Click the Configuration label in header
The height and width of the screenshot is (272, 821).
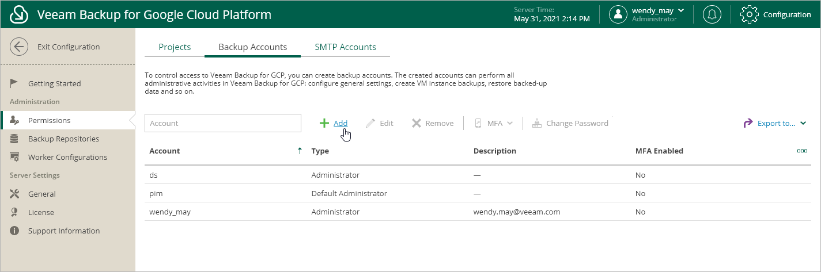coord(787,14)
